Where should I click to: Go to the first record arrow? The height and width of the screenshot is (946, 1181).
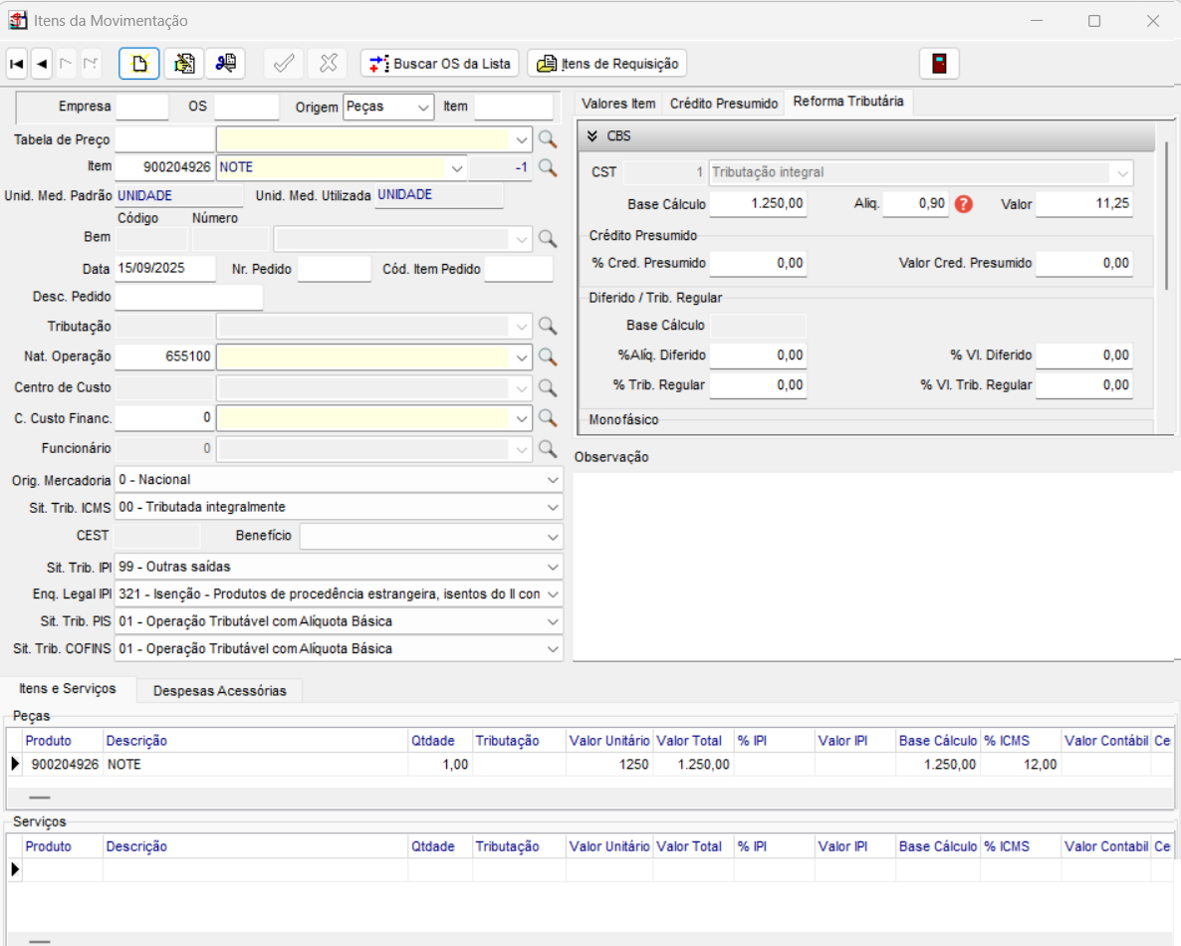(16, 64)
